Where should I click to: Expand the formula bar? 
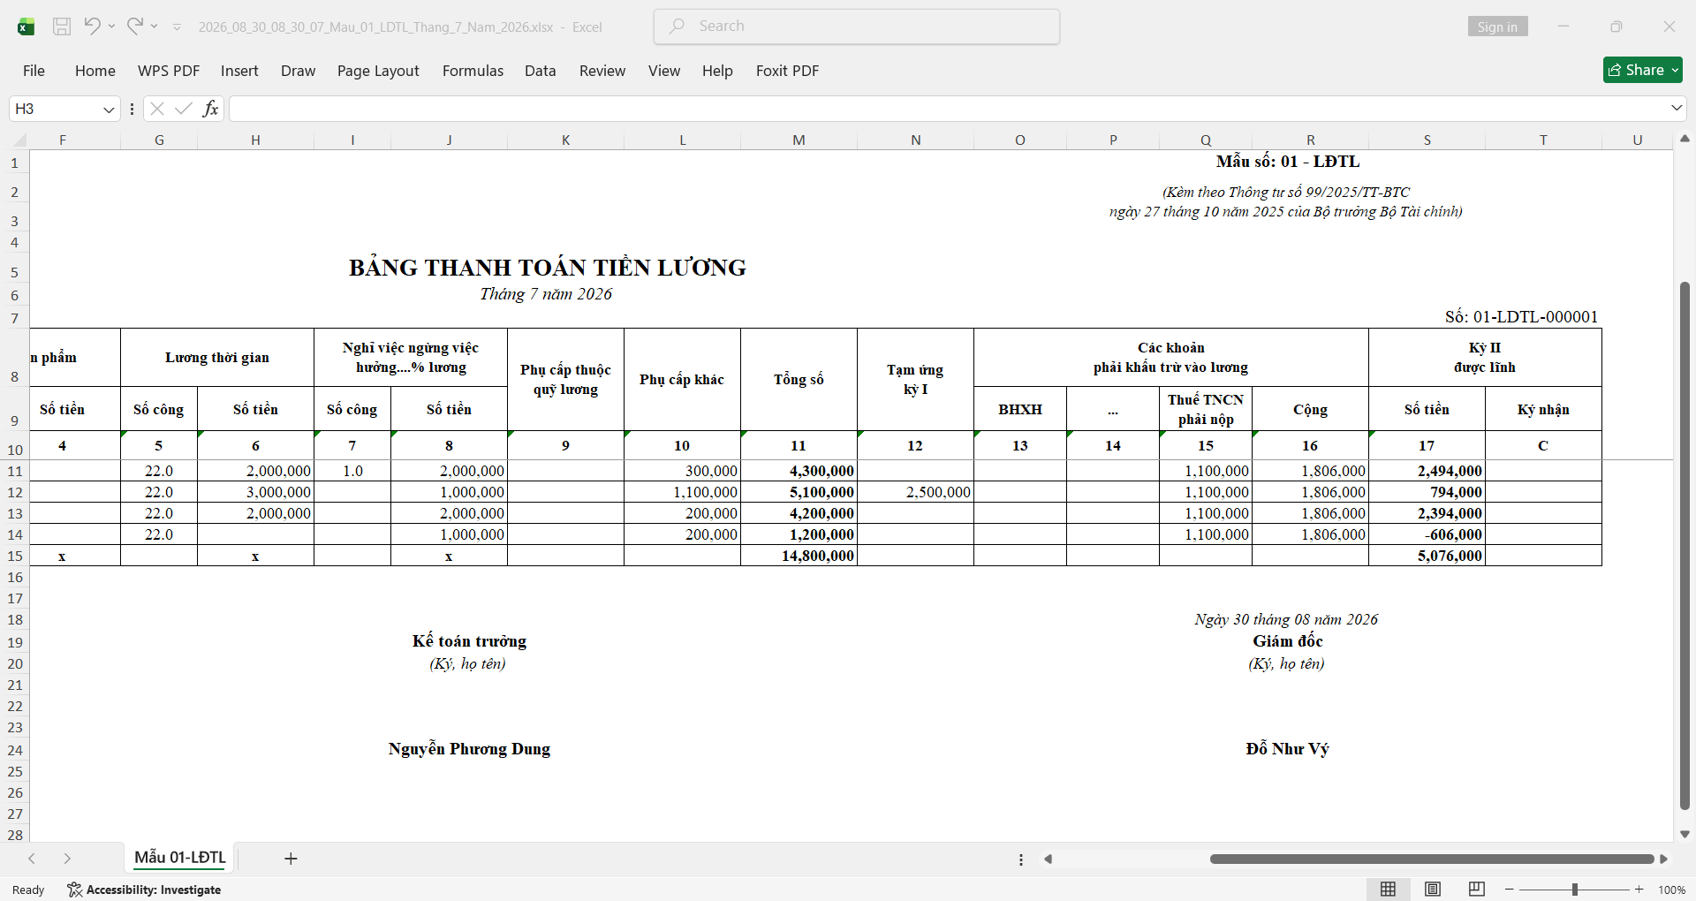1676,109
